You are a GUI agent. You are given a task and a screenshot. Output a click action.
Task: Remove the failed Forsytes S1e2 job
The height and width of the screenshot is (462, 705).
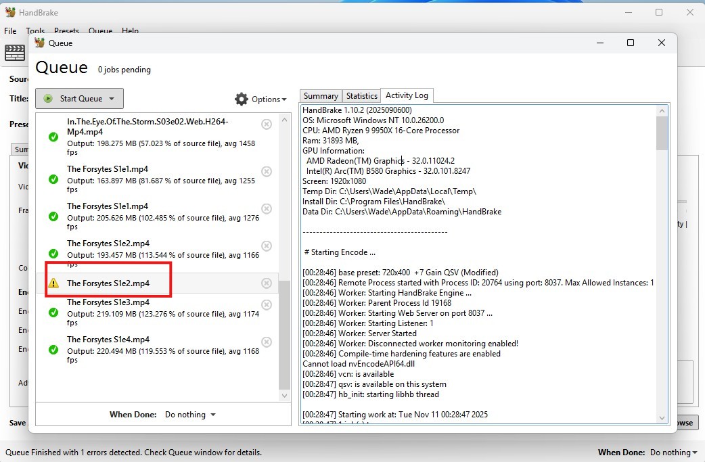(x=267, y=283)
